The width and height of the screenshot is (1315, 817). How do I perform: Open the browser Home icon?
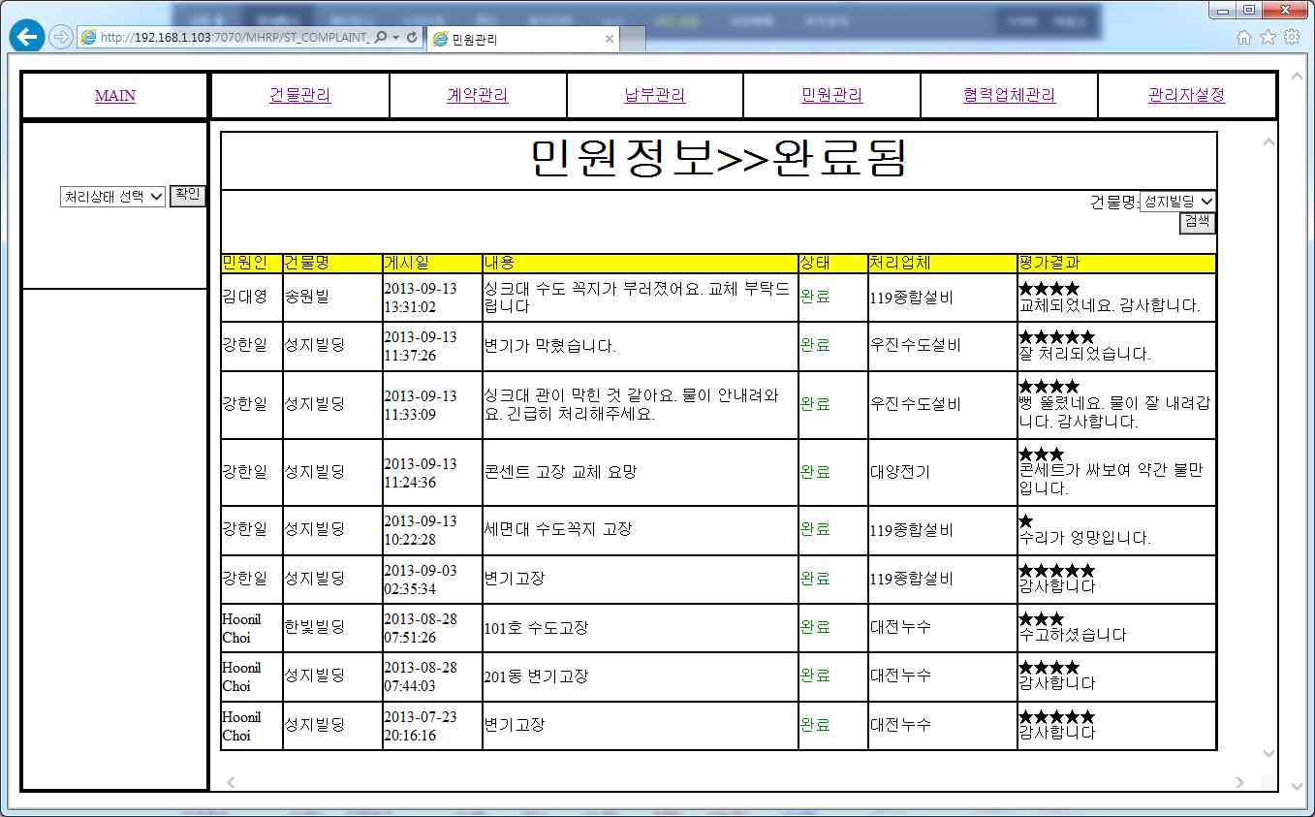pyautogui.click(x=1244, y=37)
